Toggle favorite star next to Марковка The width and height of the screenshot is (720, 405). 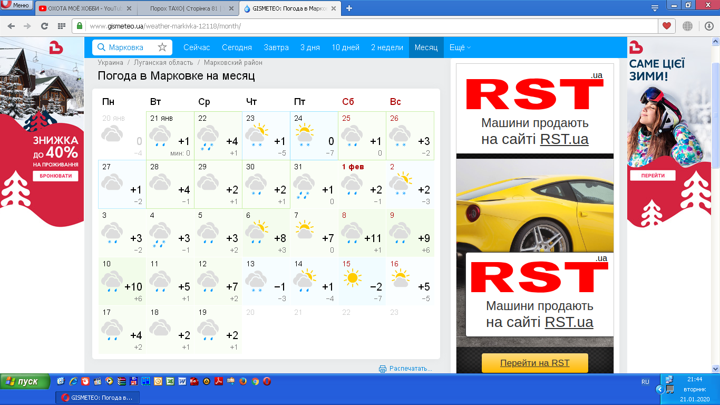(162, 47)
